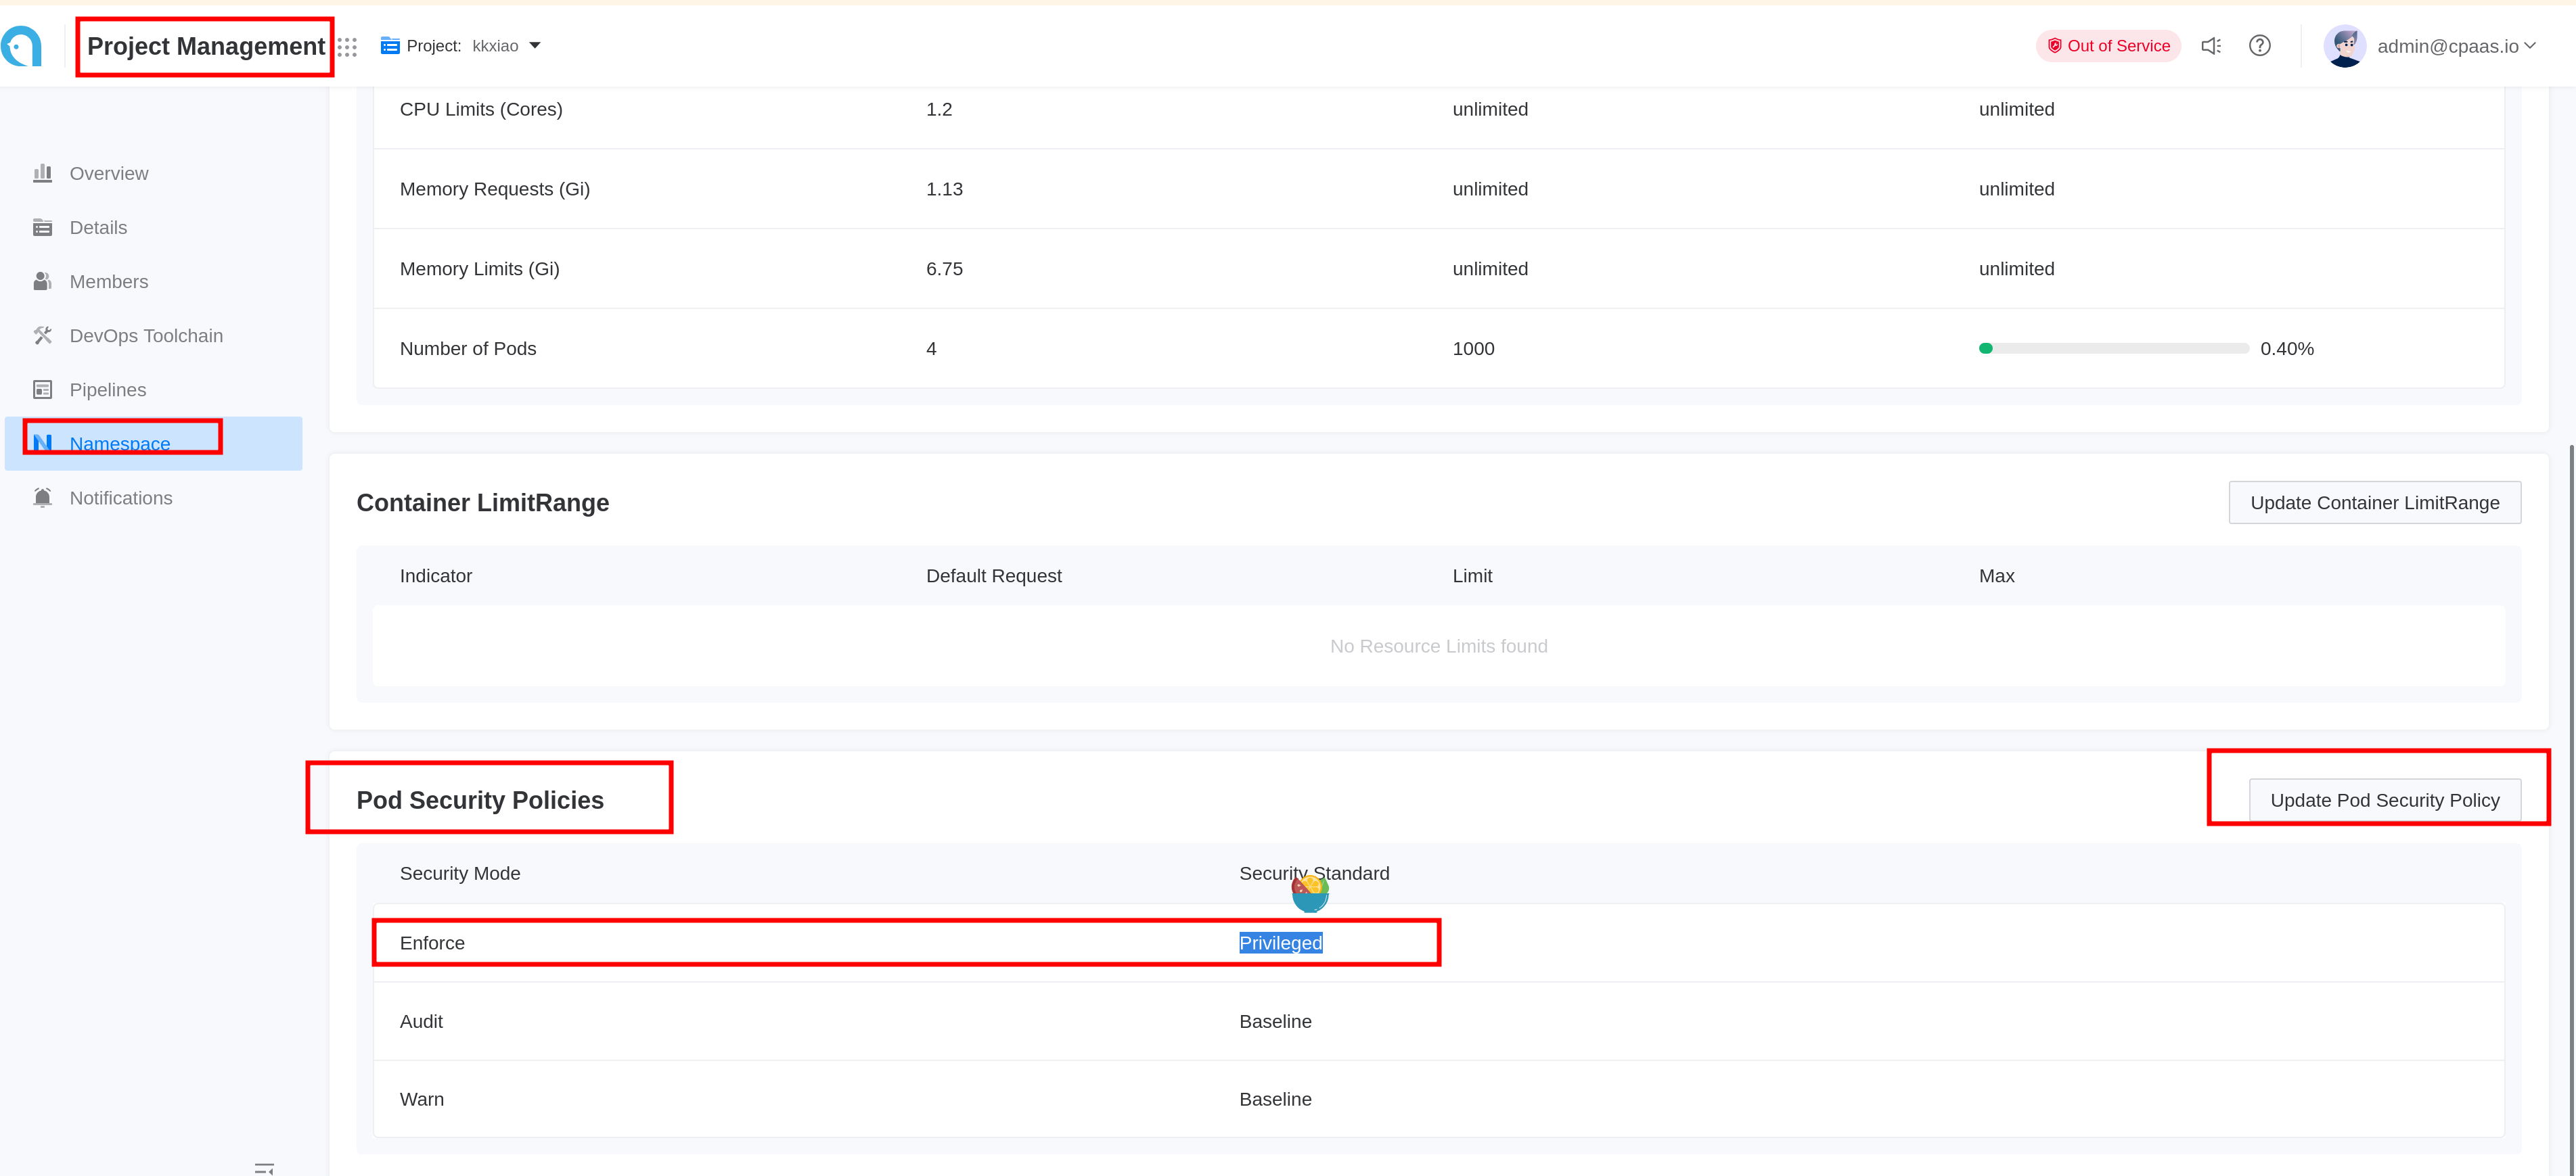Click the Out of Service status badge
Image resolution: width=2576 pixels, height=1176 pixels.
[x=2108, y=46]
